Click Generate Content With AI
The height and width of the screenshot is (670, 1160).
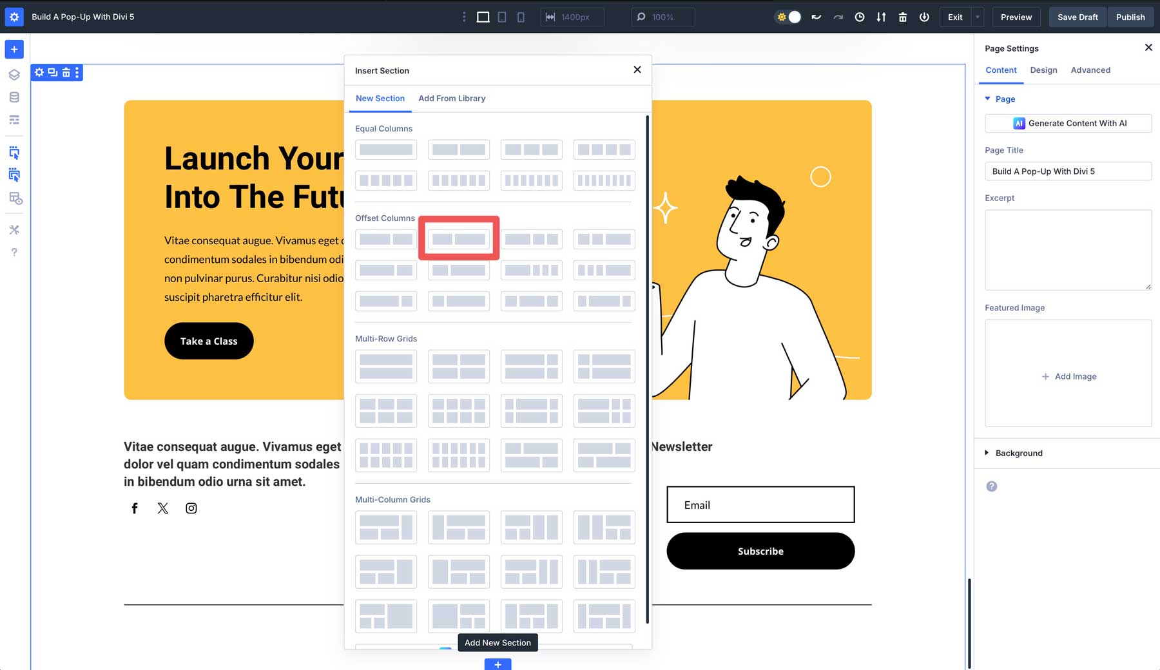coord(1068,123)
